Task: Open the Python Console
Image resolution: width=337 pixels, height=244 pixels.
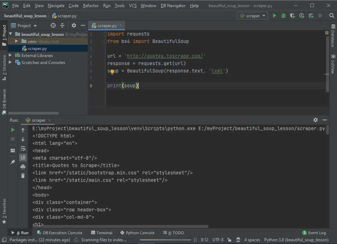Action: pyautogui.click(x=137, y=233)
